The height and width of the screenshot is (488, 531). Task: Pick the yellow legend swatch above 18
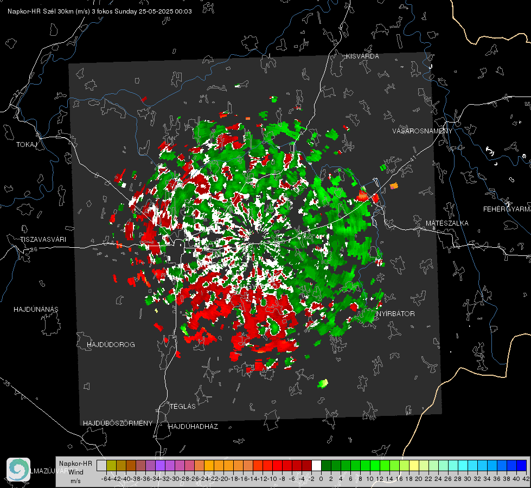(414, 465)
